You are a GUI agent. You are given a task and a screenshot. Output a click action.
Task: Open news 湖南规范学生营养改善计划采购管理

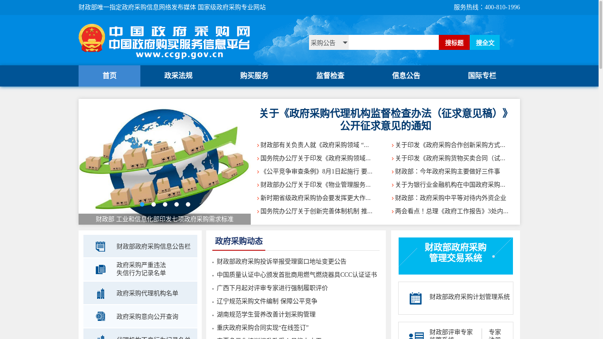coord(266,315)
